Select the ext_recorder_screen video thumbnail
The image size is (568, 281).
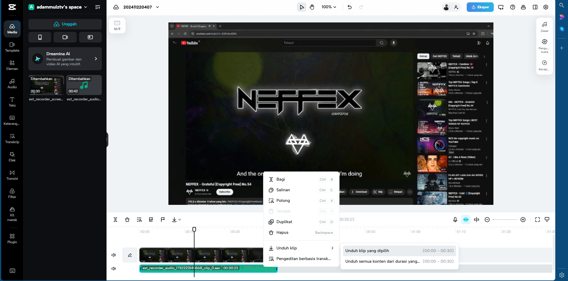[x=46, y=85]
